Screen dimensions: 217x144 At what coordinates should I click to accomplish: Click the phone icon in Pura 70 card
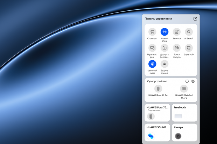151,116
